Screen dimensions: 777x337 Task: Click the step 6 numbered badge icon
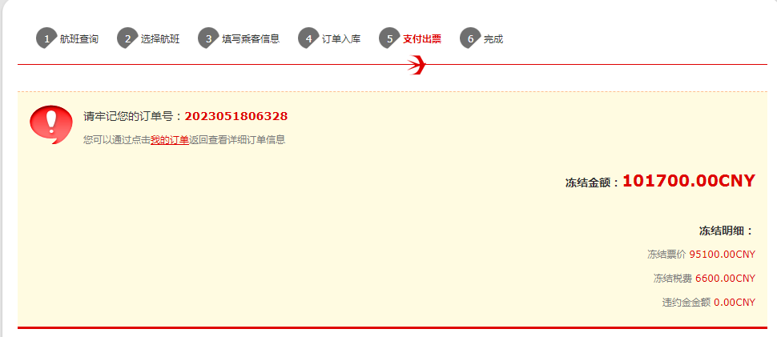tap(470, 38)
